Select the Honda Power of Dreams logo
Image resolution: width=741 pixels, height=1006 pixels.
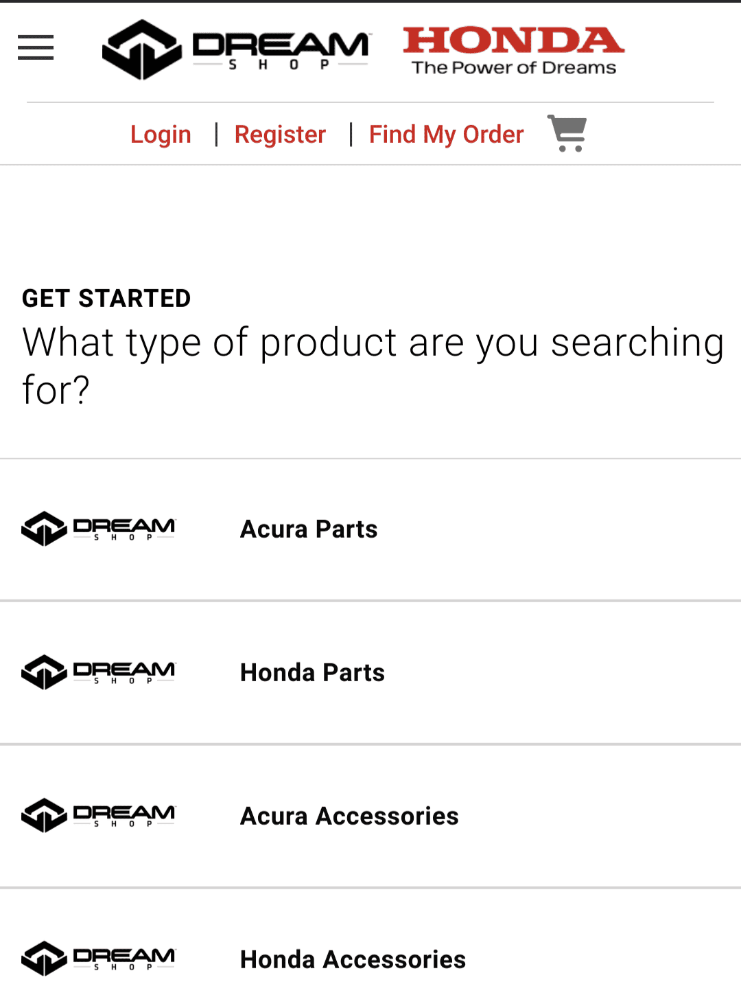click(x=513, y=47)
